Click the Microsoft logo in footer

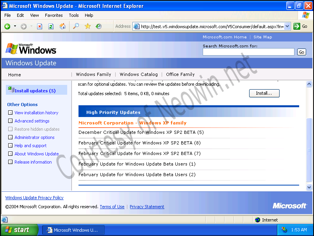tap(289, 206)
